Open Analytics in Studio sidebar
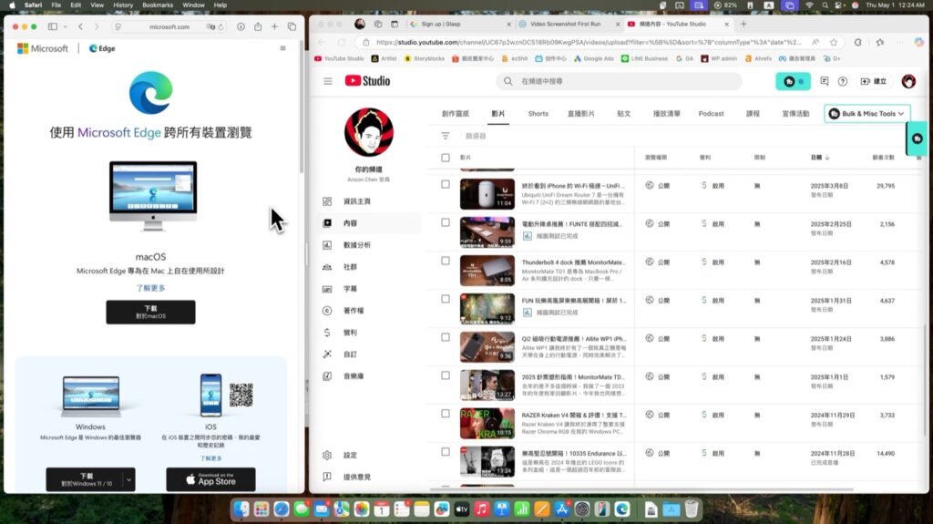The width and height of the screenshot is (933, 524). coord(356,245)
